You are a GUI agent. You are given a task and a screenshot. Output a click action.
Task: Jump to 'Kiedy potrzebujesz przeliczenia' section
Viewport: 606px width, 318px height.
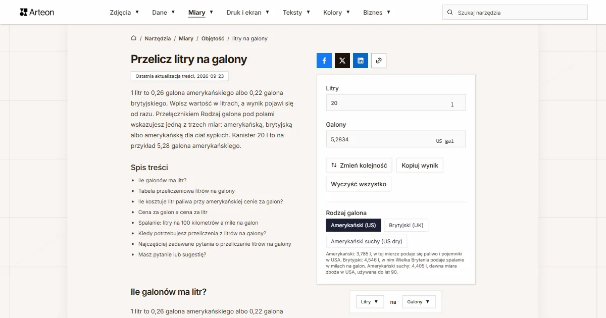pyautogui.click(x=202, y=233)
